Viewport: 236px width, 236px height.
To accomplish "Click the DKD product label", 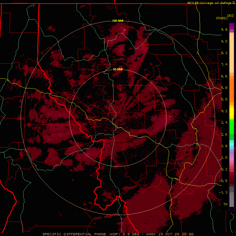I will [x=230, y=16].
